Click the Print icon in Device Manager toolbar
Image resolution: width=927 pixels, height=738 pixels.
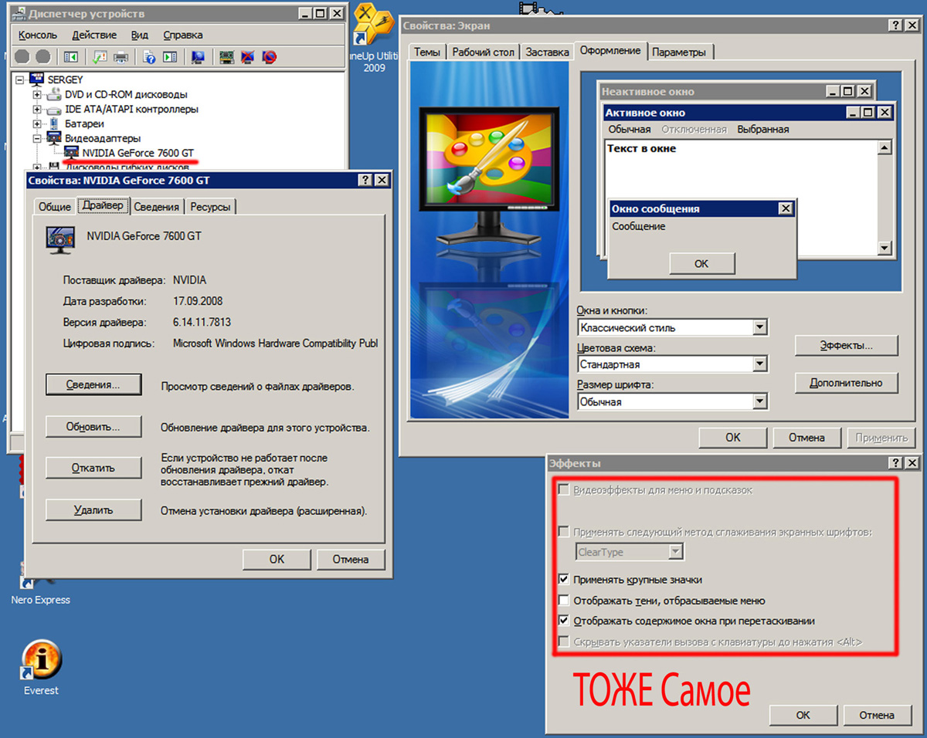(121, 56)
